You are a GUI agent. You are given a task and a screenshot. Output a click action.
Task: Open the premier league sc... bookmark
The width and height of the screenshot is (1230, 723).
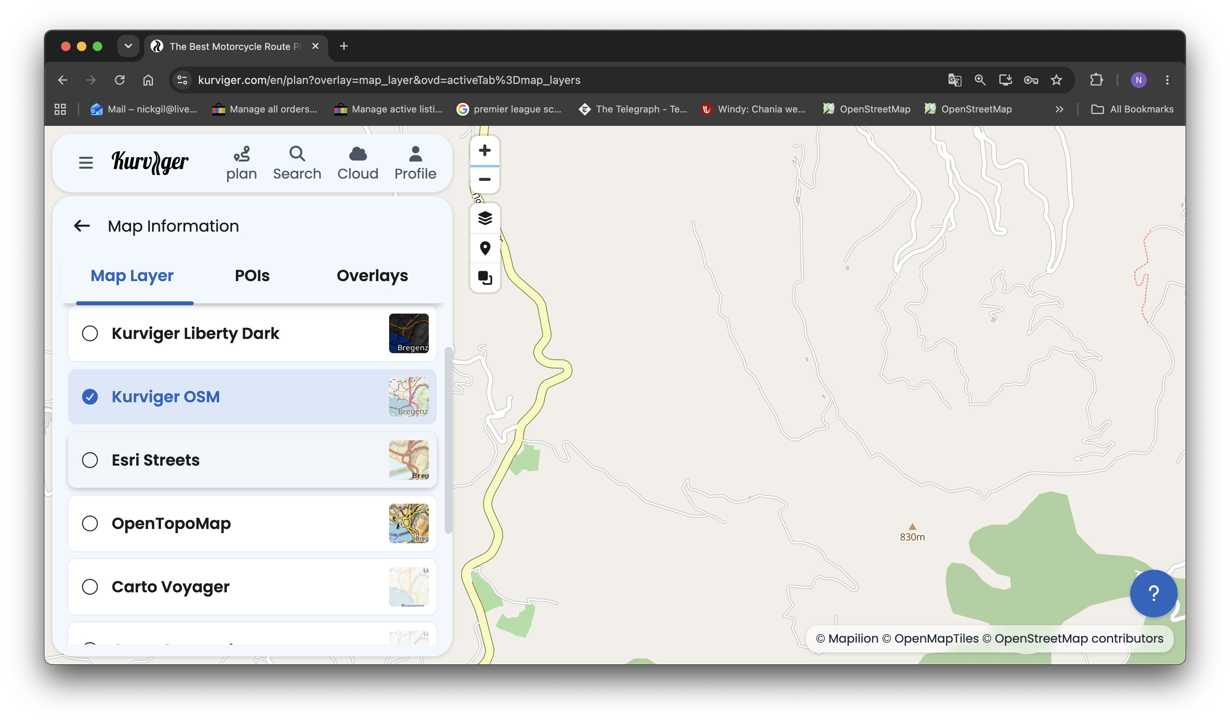(508, 109)
